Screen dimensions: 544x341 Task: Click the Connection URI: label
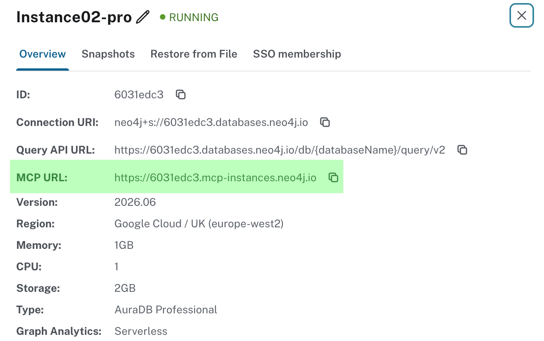coord(58,122)
